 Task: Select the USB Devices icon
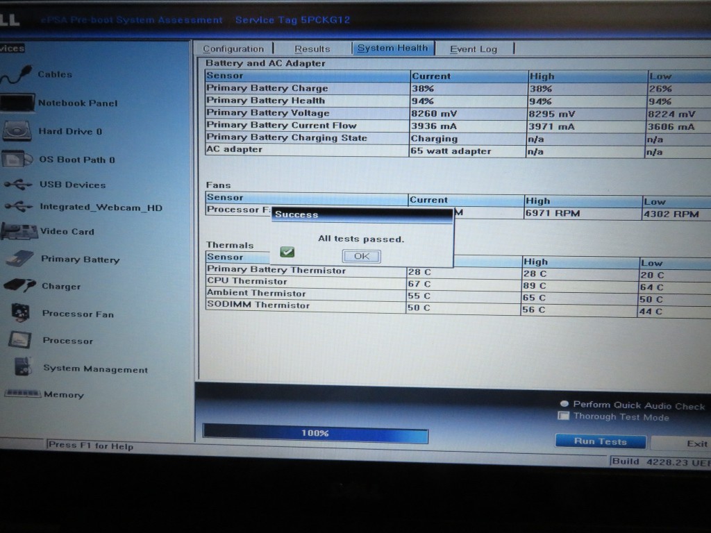coord(18,184)
